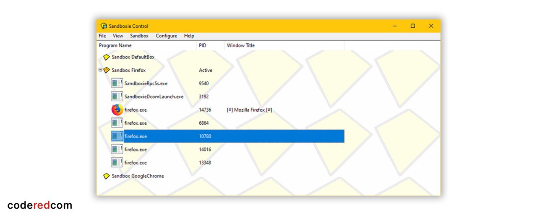Click the SandboxieRpcSs.exe process icon
537x215 pixels.
point(117,83)
